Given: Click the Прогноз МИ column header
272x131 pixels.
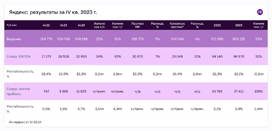Looking at the screenshot, I should [137, 25].
